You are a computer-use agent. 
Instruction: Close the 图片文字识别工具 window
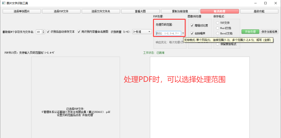(276, 3)
